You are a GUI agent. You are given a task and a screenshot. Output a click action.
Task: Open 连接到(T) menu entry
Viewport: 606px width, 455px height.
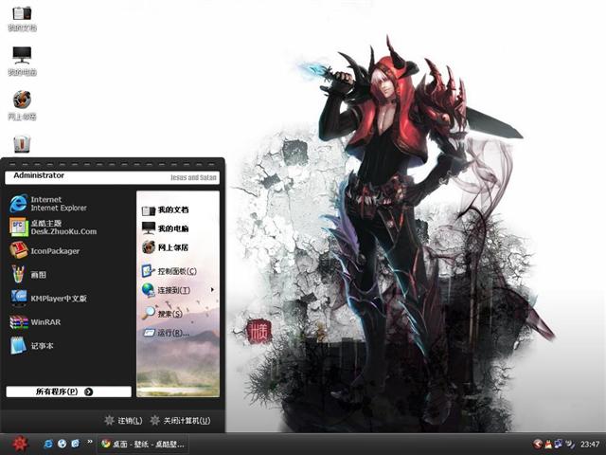coord(167,290)
